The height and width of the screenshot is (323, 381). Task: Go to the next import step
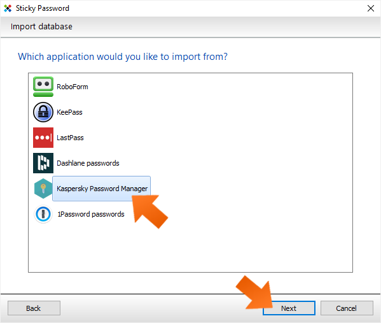[x=289, y=308]
